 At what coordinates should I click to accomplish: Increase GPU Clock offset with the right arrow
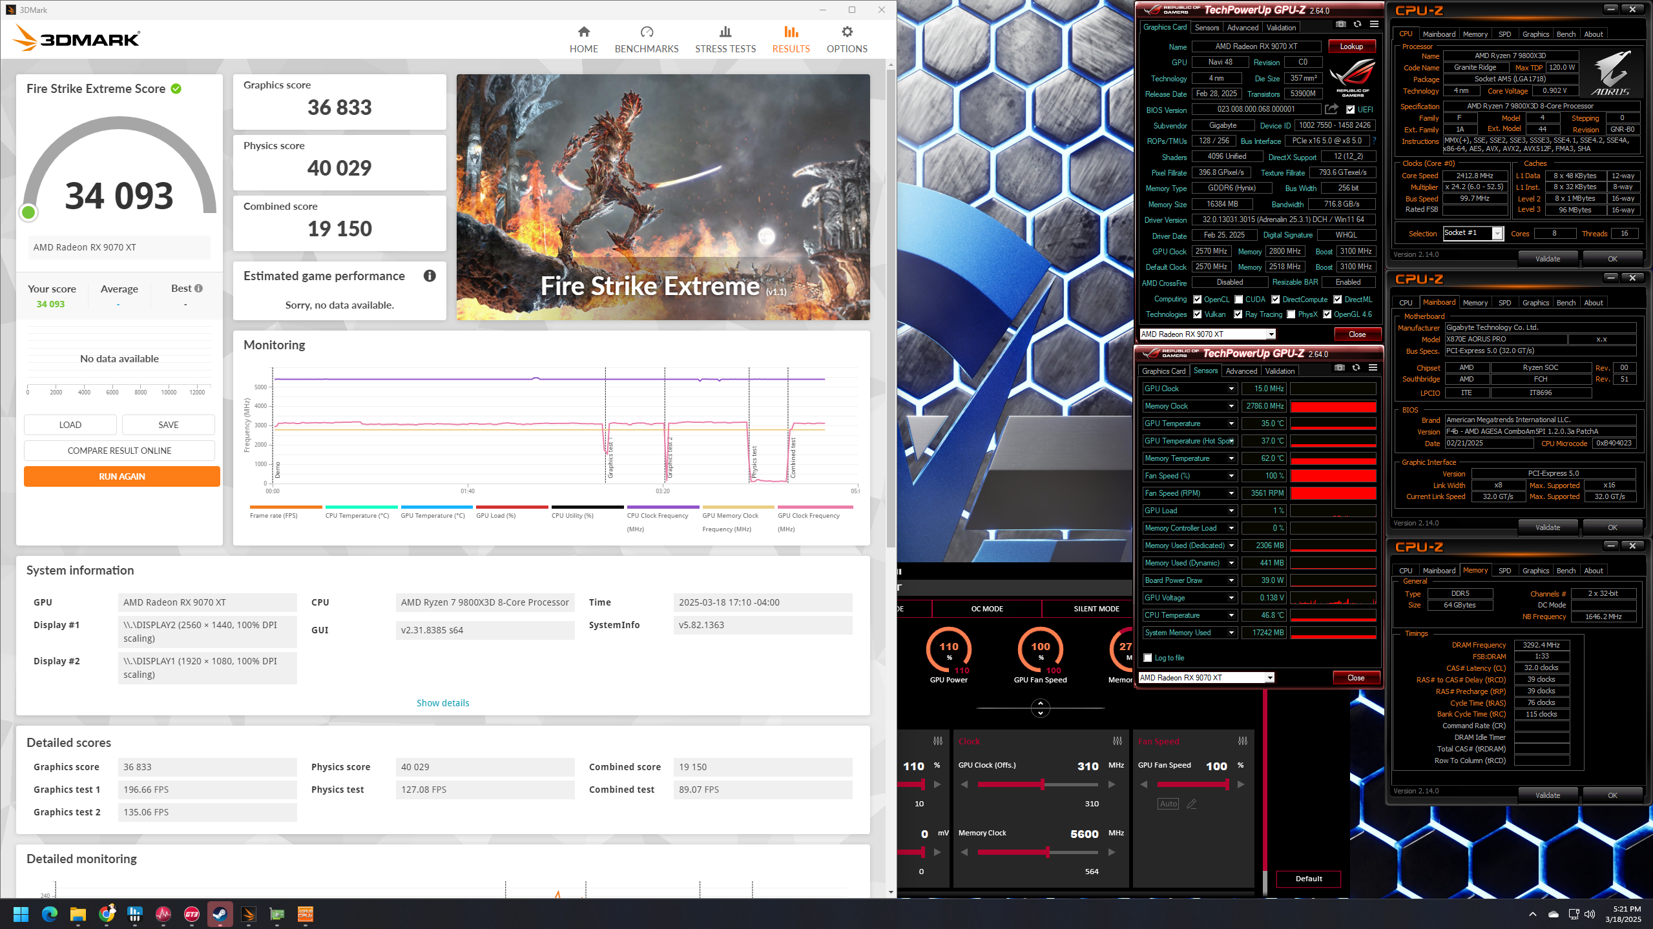[1111, 784]
